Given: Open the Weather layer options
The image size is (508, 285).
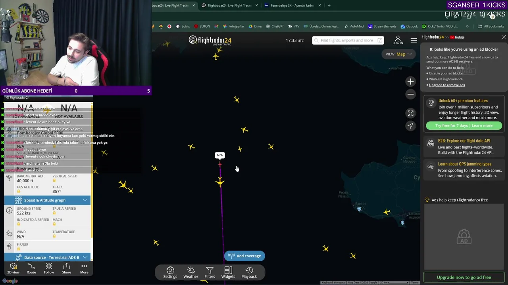Looking at the screenshot, I should [190, 272].
